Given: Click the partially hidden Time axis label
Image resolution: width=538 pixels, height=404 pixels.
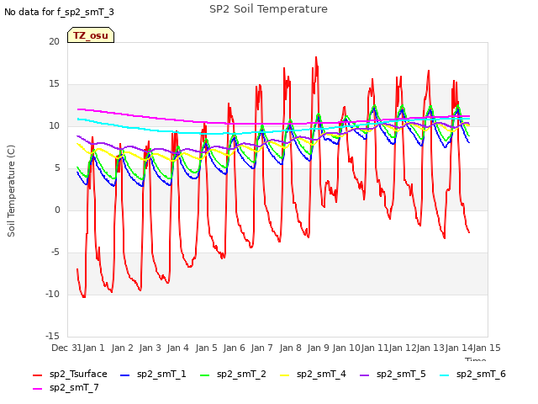Looking at the screenshot, I should coord(476,359).
